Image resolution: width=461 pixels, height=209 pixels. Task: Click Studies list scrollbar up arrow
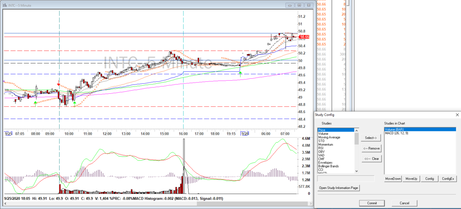(357, 130)
